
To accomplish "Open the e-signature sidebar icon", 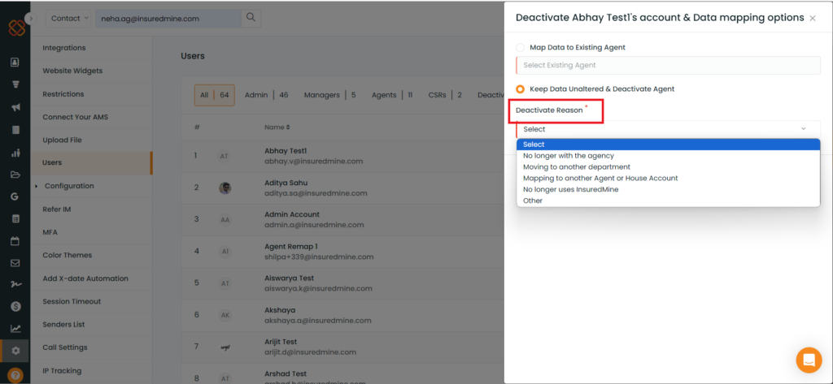I will (15, 284).
